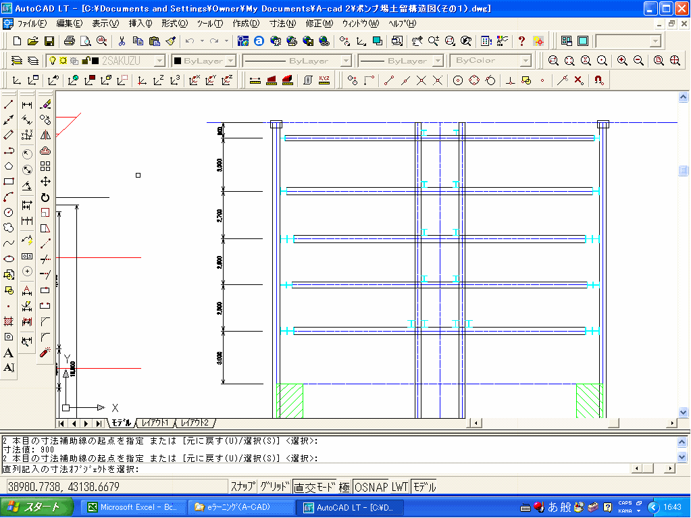Click the Match Properties paintbrush icon

pos(170,41)
